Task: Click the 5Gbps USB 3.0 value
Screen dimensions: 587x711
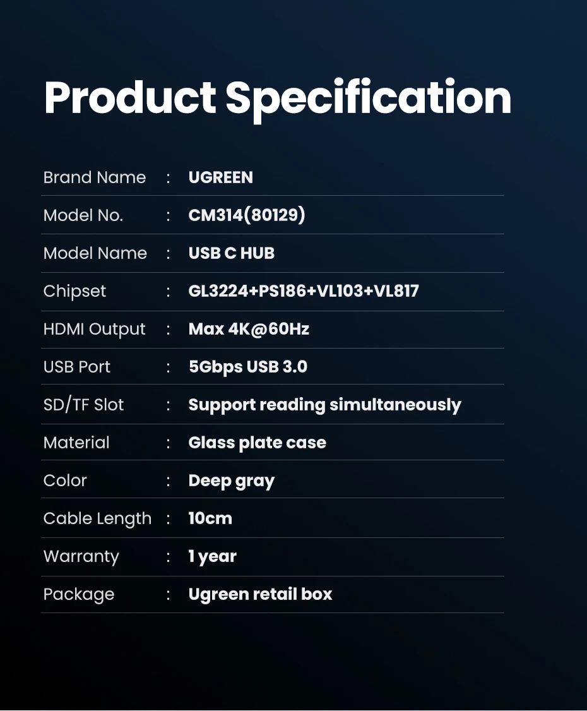Action: [x=248, y=367]
